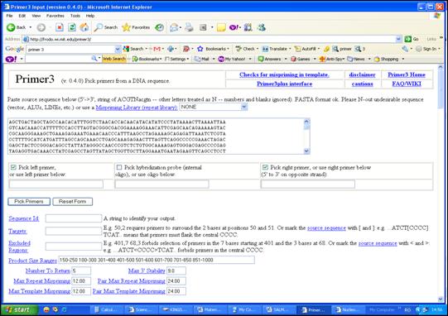Open Yahoo News toolbar button
This screenshot has height=316, width=448.
tap(356, 59)
